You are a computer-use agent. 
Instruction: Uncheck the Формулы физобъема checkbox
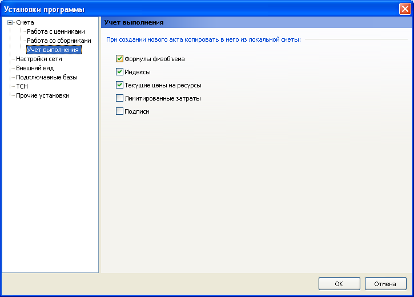[x=119, y=59]
